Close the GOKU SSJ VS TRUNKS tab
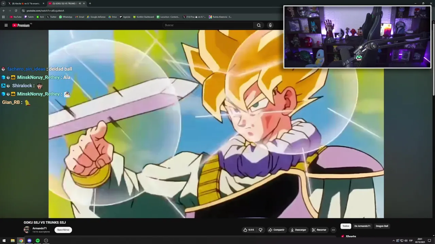 click(x=84, y=3)
